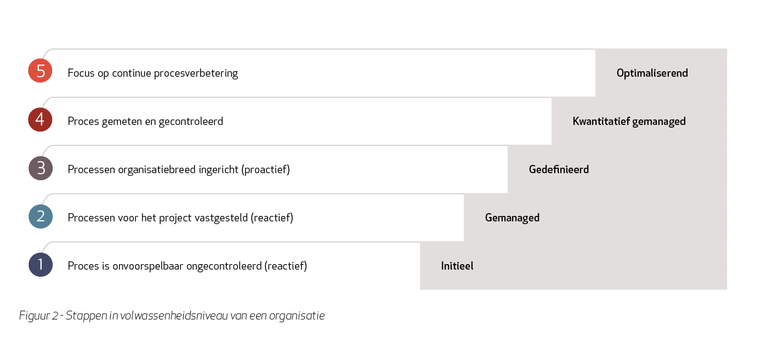Click Processen organisatiebreed ingericht (proactief) text
Screen dimensions: 767x337
(179, 169)
